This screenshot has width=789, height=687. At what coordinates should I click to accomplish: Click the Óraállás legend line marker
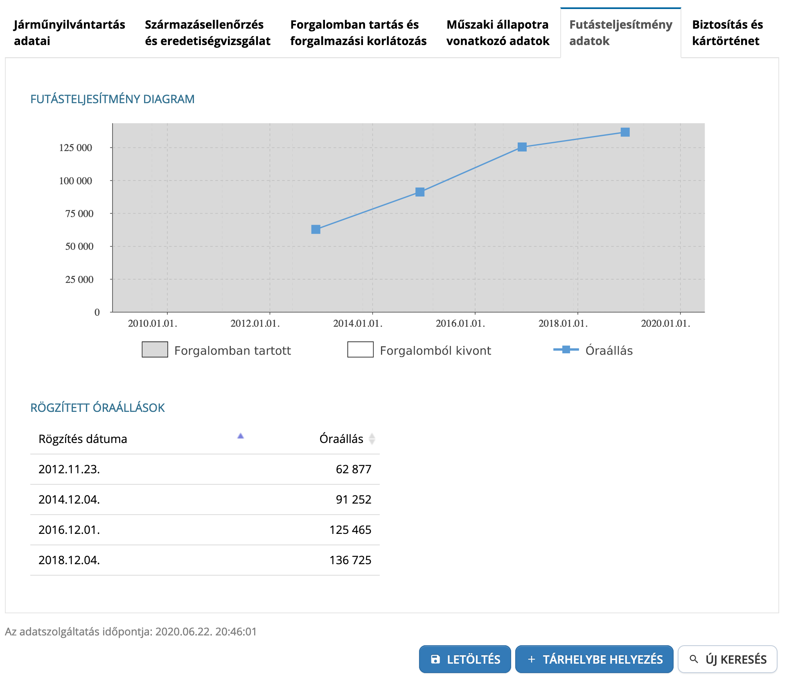[566, 350]
